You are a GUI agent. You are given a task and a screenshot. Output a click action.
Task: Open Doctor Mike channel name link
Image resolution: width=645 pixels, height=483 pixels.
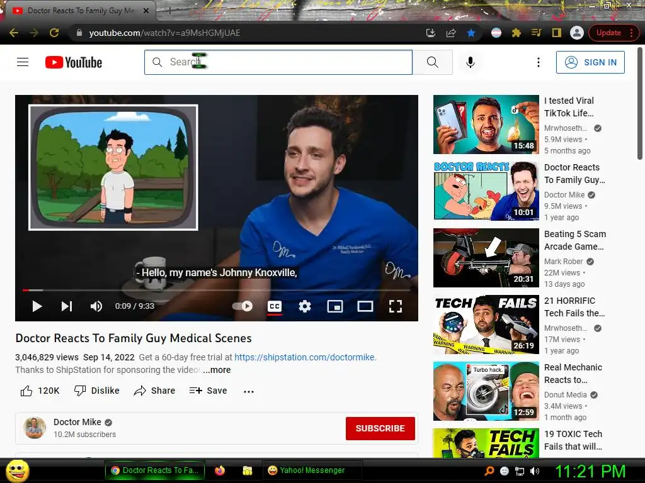tap(77, 422)
